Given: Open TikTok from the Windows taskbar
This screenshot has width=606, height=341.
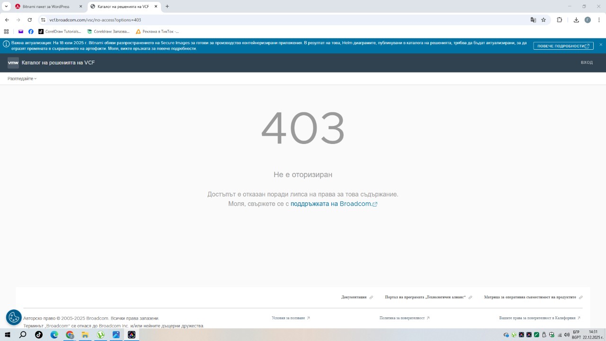Looking at the screenshot, I should tap(39, 335).
